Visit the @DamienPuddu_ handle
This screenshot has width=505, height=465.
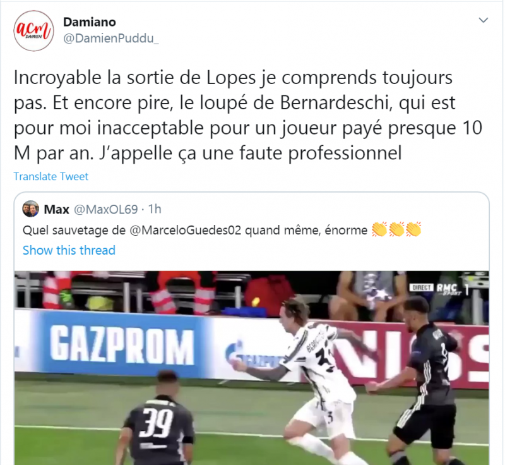111,39
